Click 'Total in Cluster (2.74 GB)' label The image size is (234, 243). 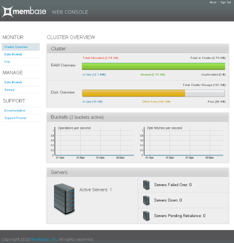[208, 58]
